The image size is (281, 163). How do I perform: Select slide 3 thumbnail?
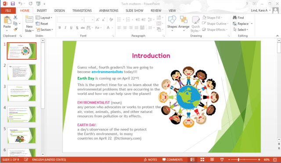click(x=22, y=93)
